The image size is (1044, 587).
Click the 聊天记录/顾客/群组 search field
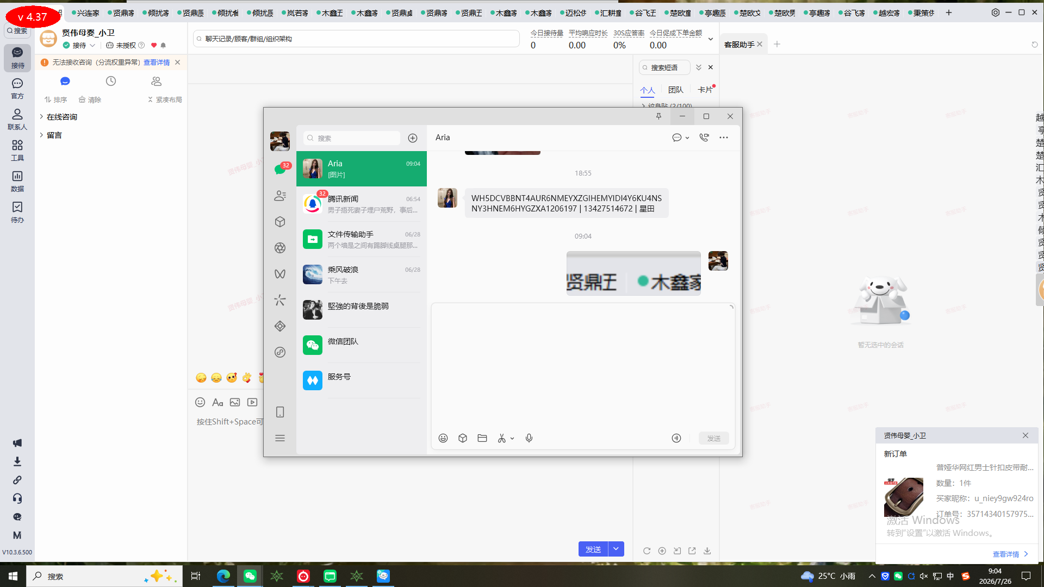point(356,39)
